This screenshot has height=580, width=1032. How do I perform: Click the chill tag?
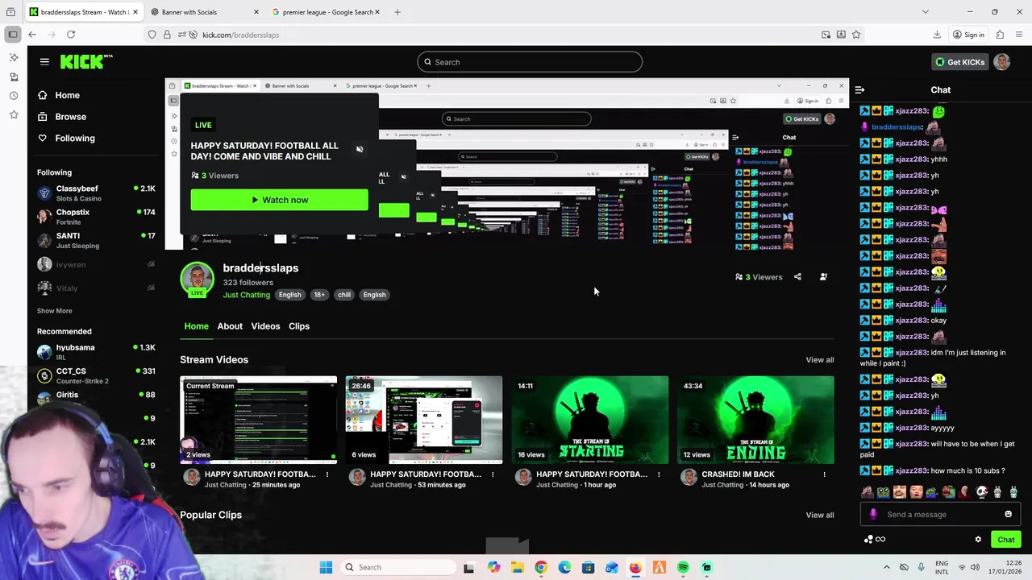pos(344,295)
